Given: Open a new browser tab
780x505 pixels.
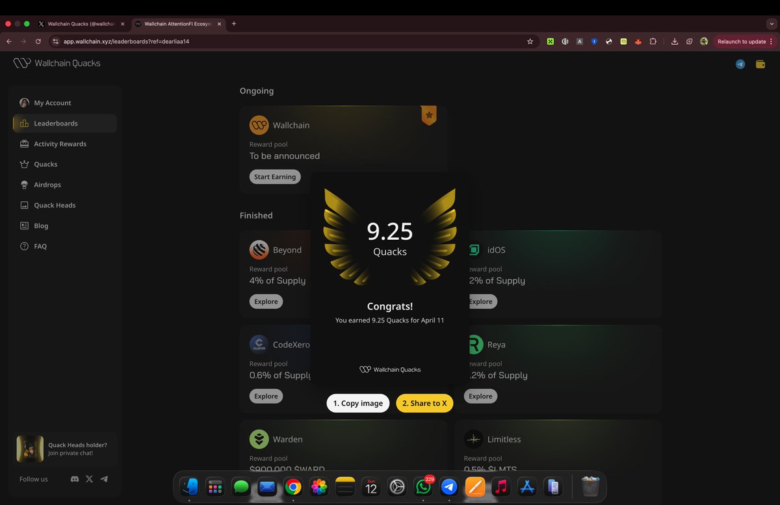Looking at the screenshot, I should [234, 23].
